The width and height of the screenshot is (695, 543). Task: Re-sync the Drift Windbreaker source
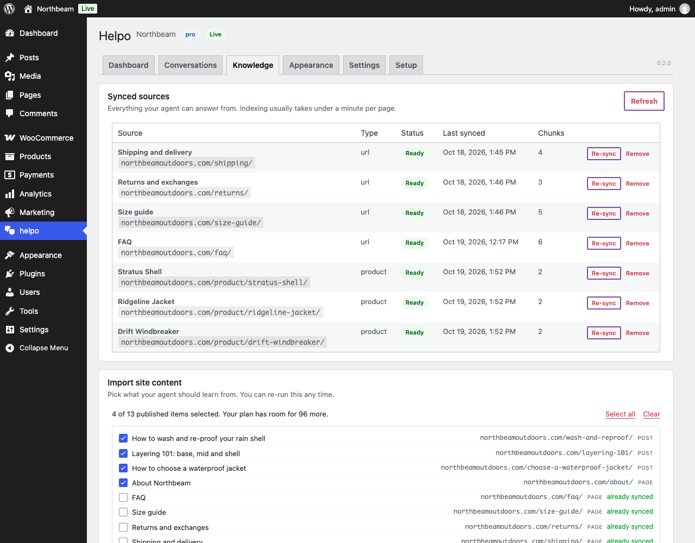point(604,333)
